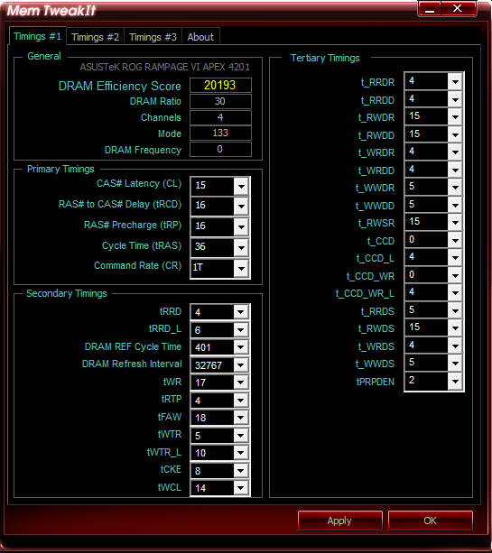
Task: Open the tWTR_L dropdown
Action: [241, 453]
